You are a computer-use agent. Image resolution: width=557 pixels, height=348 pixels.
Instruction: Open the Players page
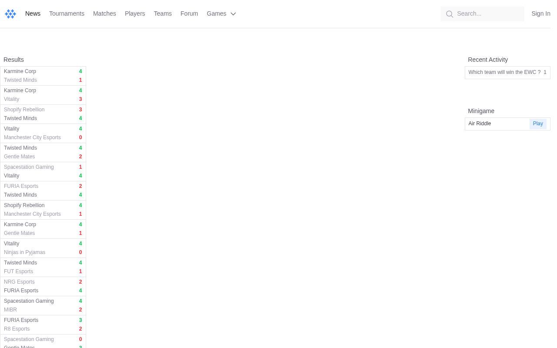pos(135,13)
